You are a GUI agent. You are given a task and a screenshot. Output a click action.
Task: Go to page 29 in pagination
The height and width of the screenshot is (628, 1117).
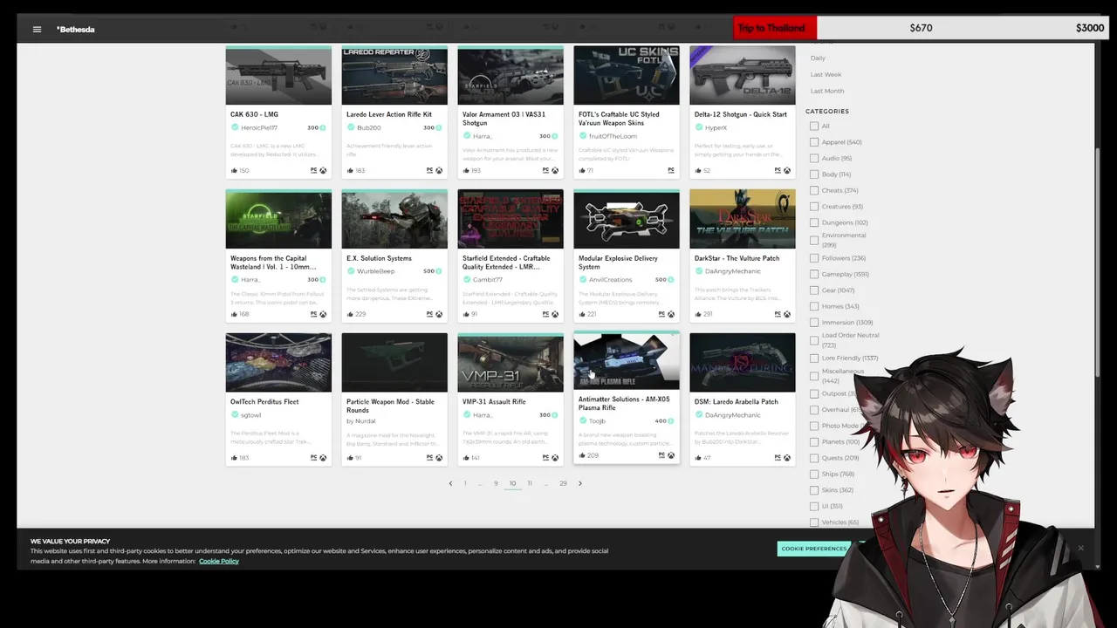[x=563, y=483]
